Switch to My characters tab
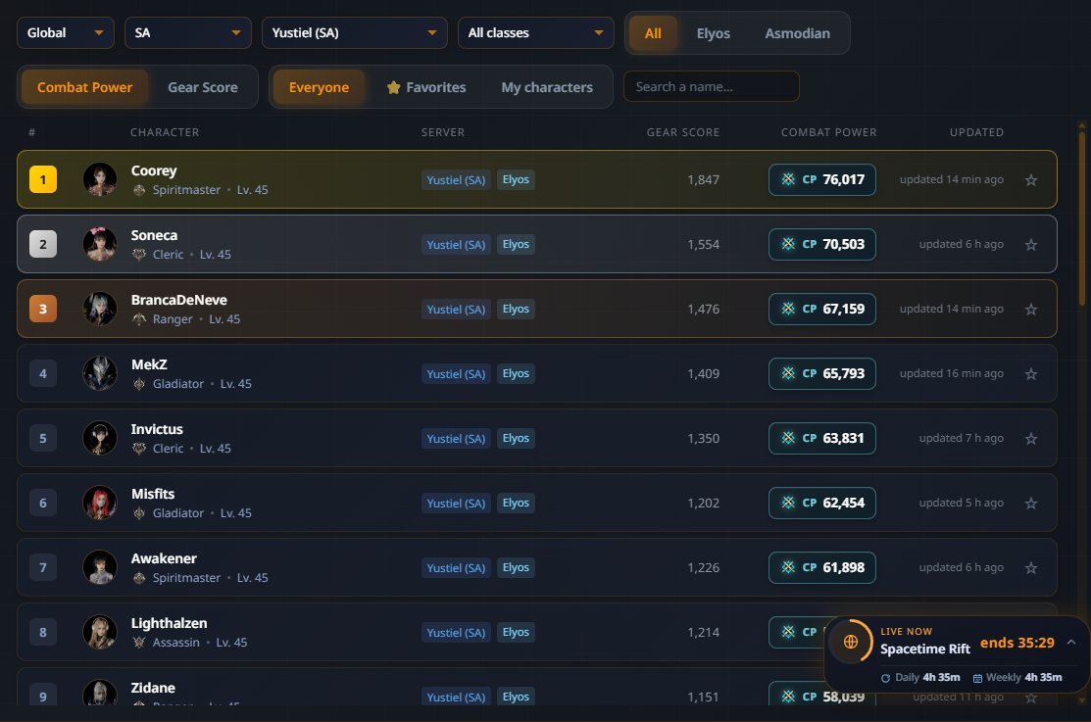The width and height of the screenshot is (1091, 722). 547,87
